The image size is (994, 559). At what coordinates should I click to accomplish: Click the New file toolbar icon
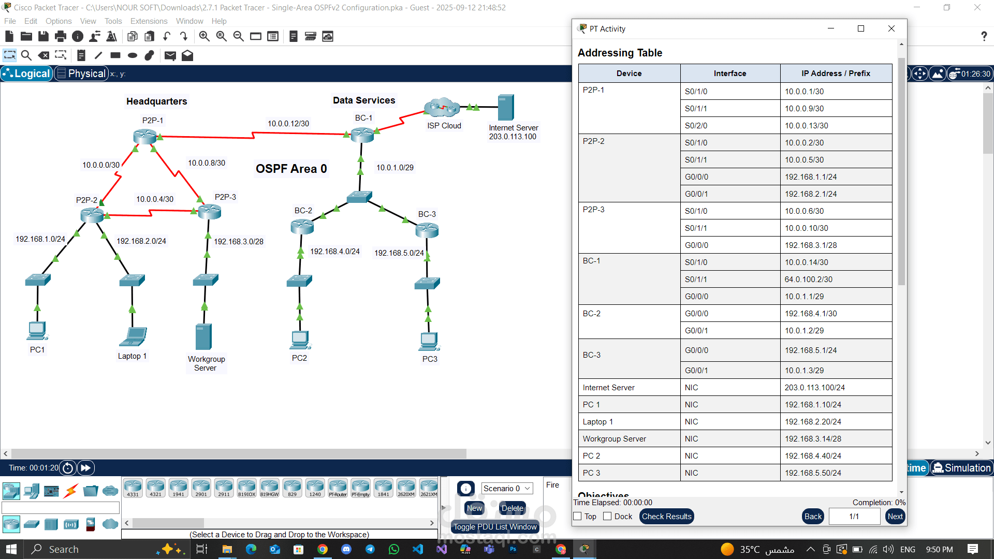coord(9,36)
